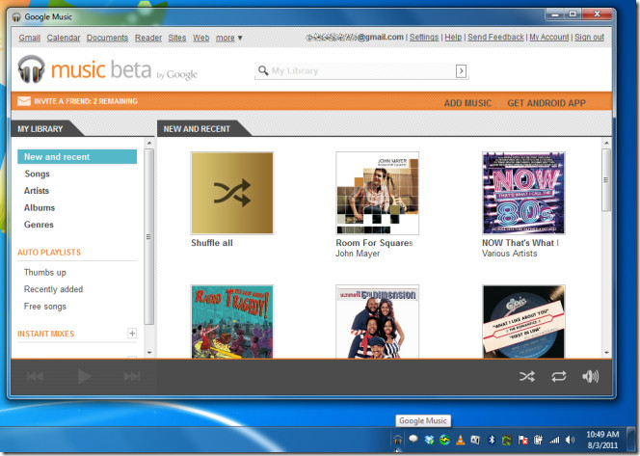Open Sites link
The height and width of the screenshot is (456, 640).
tap(177, 38)
